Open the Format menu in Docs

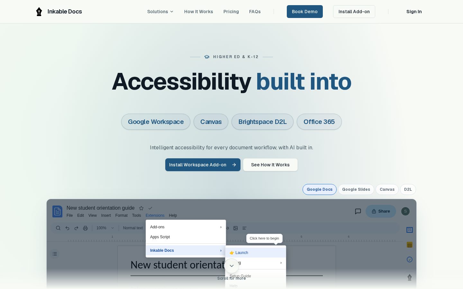click(x=121, y=215)
